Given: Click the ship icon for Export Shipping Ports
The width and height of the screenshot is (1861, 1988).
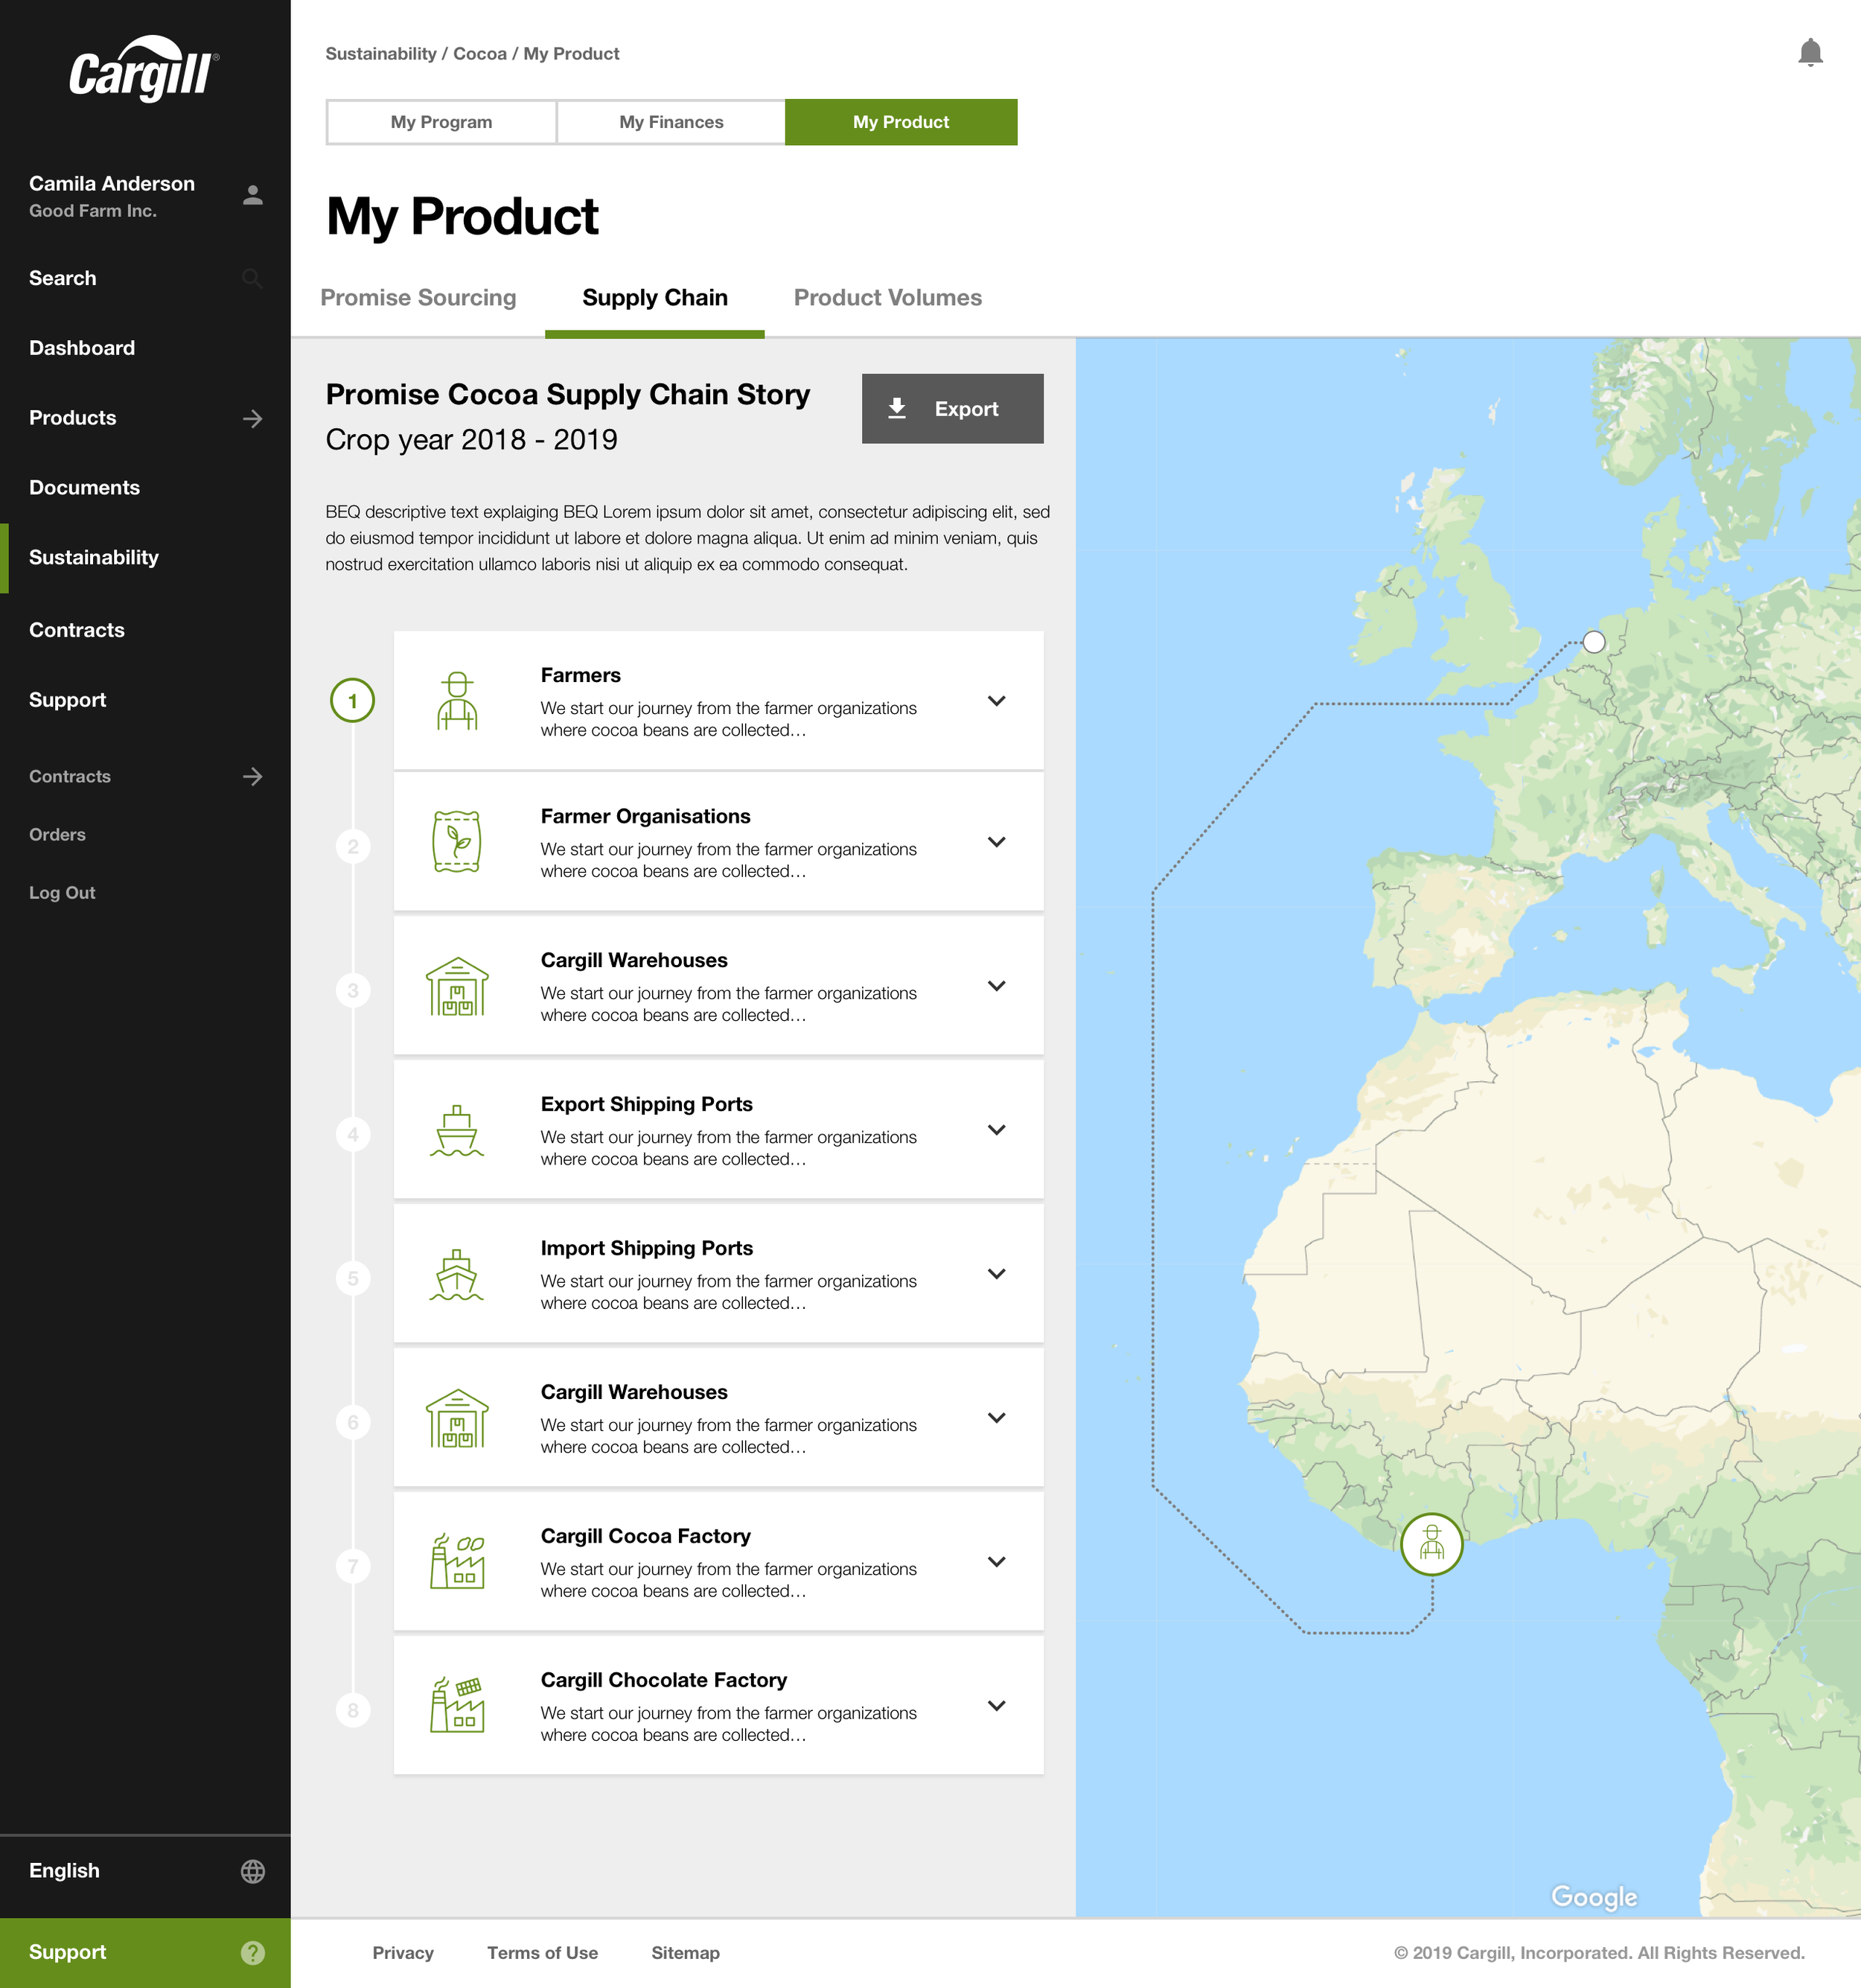Looking at the screenshot, I should (x=457, y=1130).
